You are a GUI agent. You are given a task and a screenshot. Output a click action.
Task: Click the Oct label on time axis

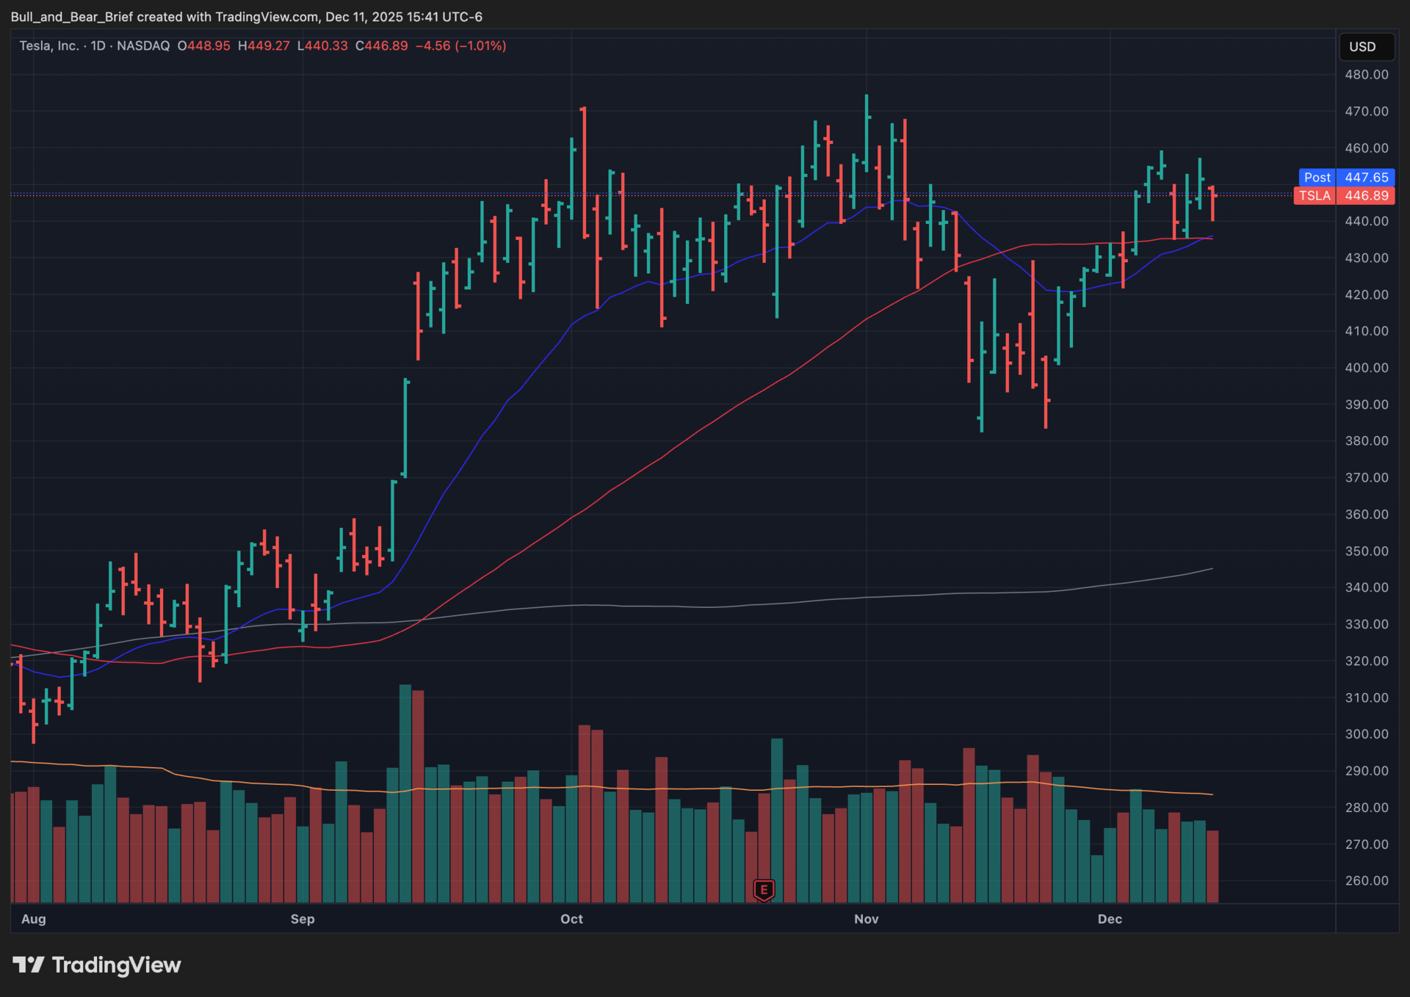[x=571, y=919]
